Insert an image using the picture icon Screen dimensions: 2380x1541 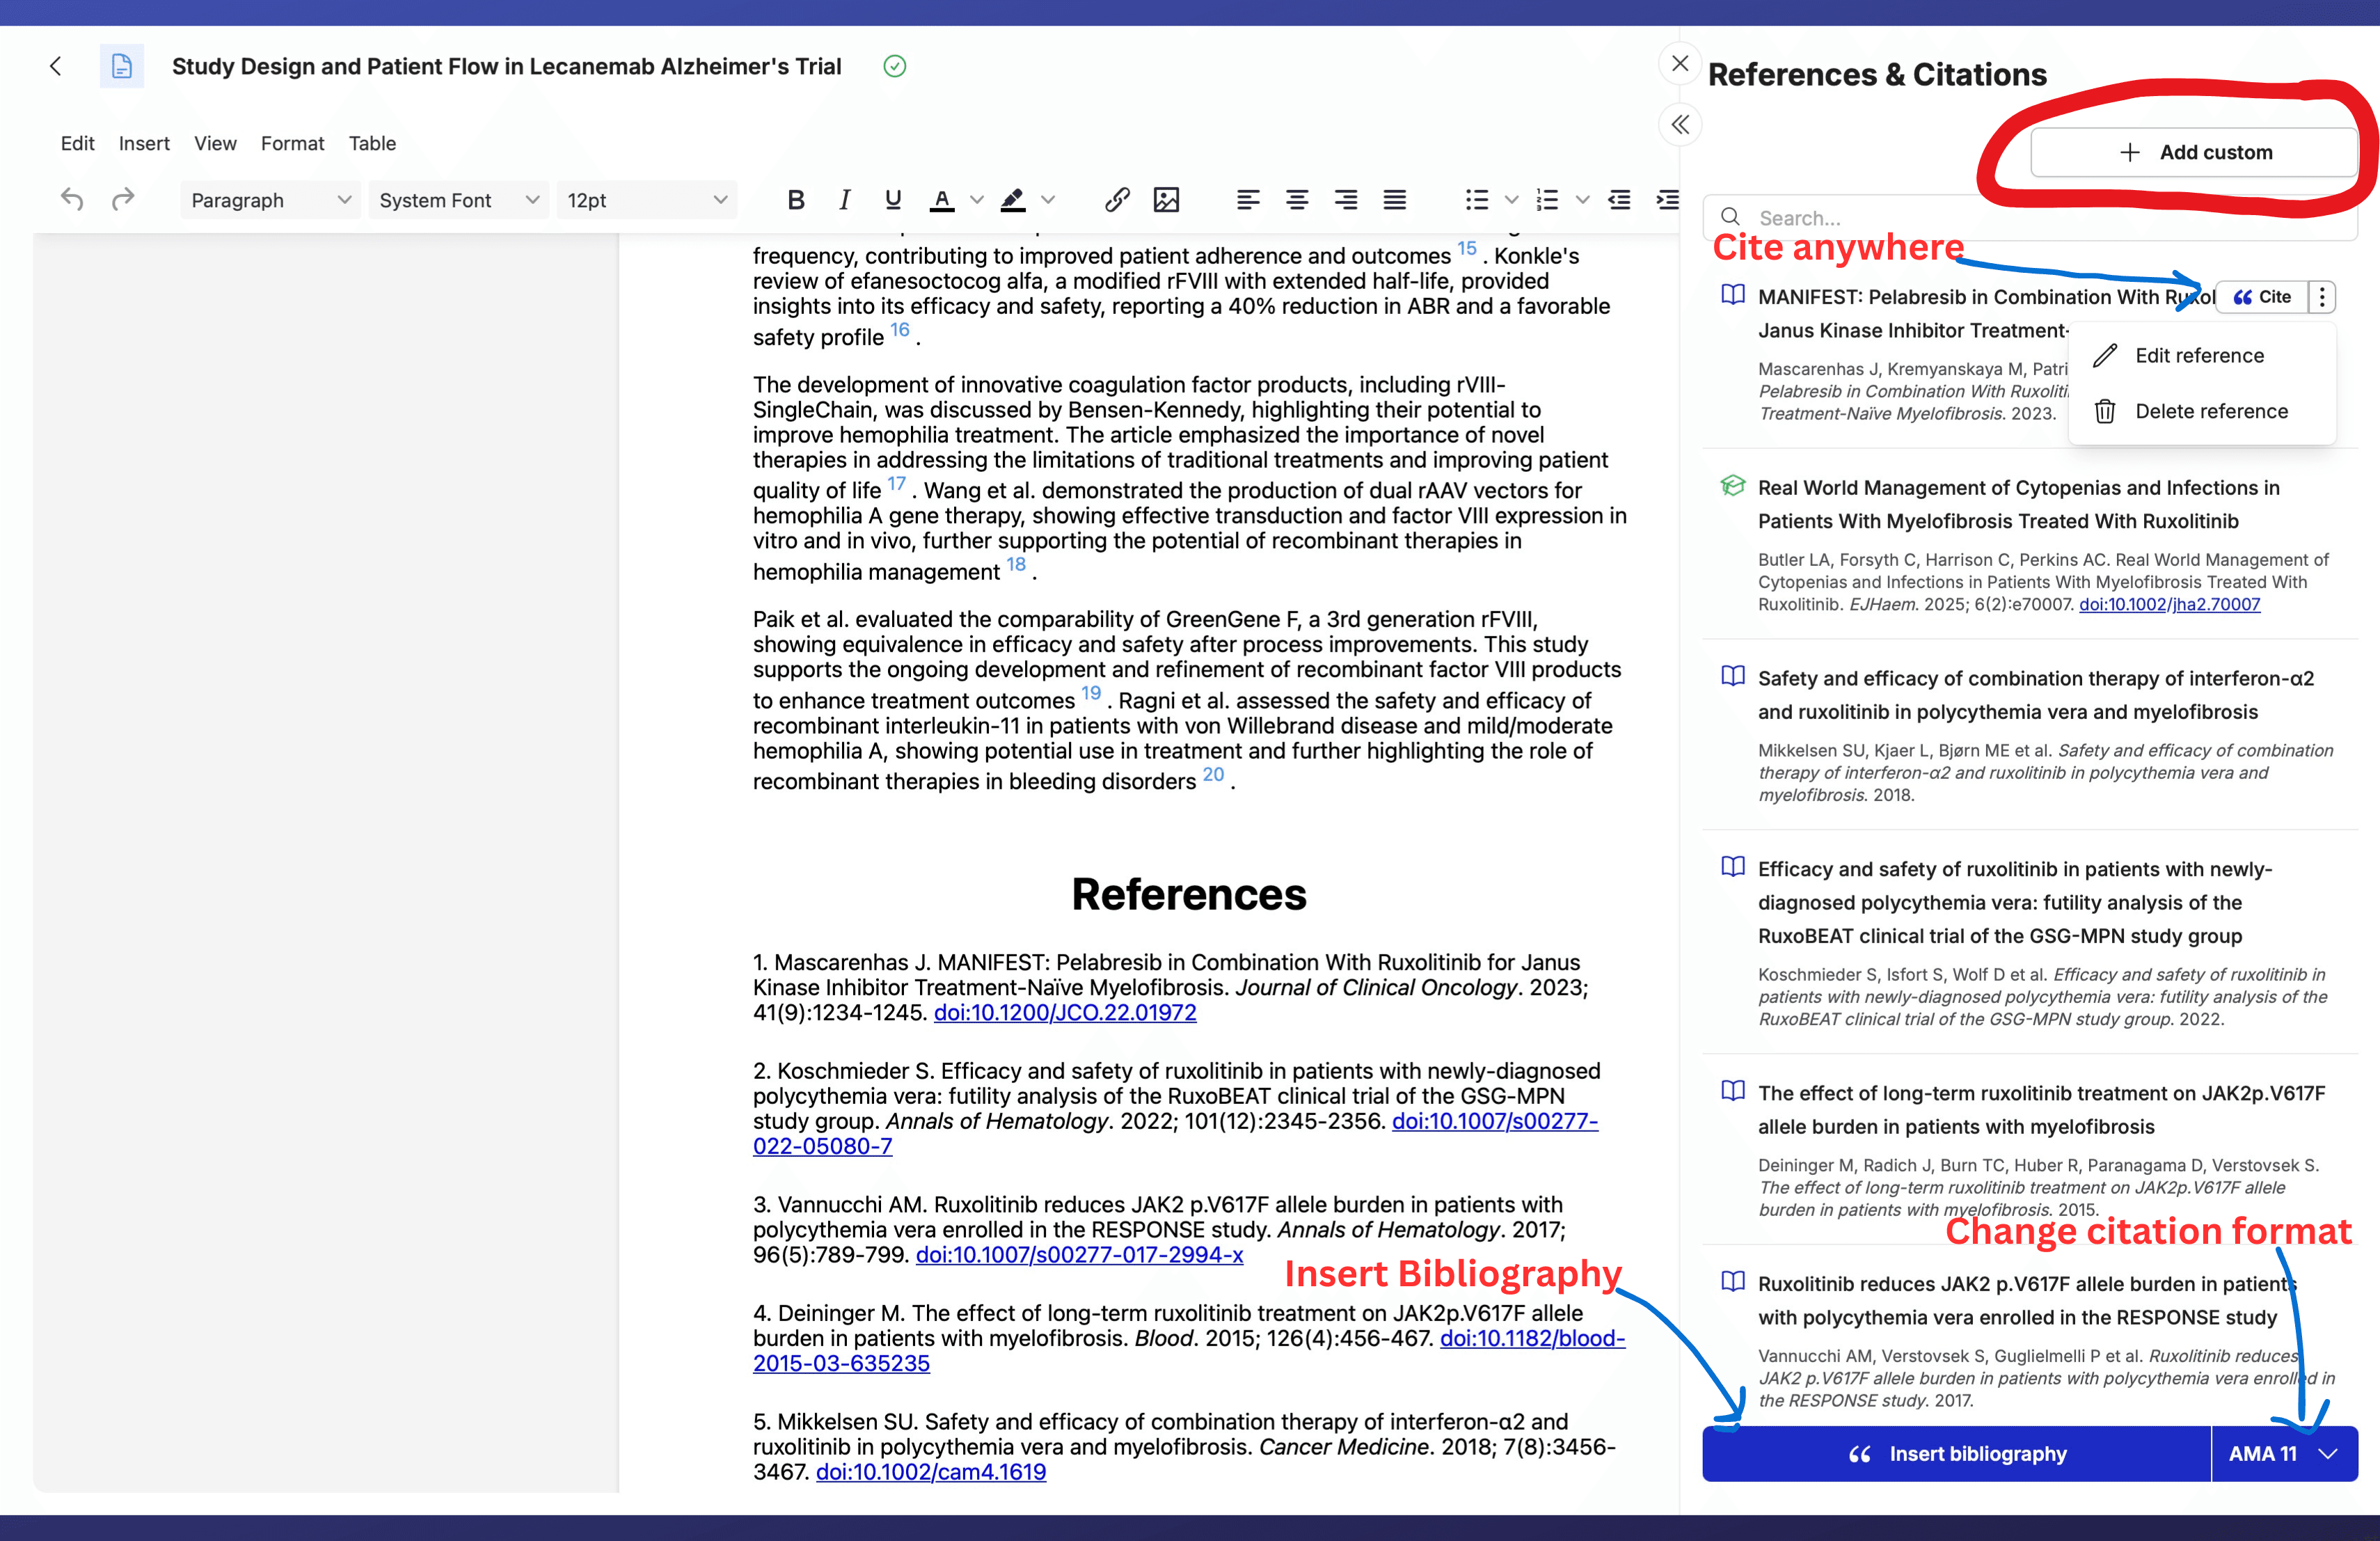pyautogui.click(x=1166, y=200)
